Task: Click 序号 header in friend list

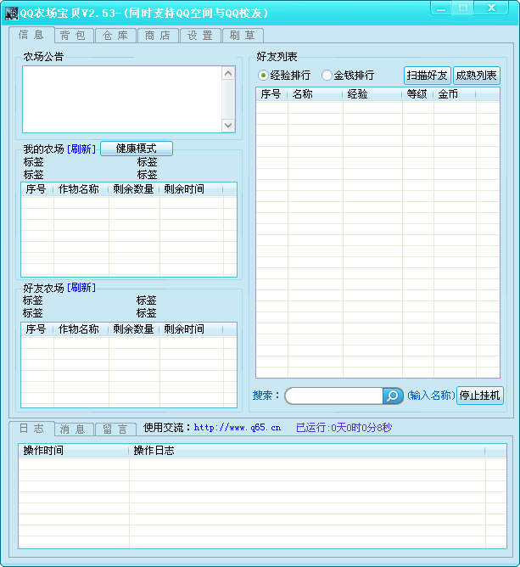Action: point(272,94)
